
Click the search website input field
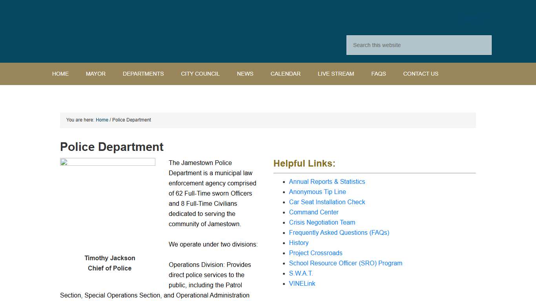pos(418,45)
